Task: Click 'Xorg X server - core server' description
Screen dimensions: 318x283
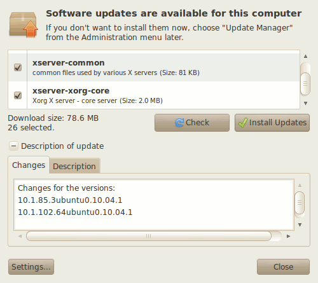Action: tap(74, 100)
